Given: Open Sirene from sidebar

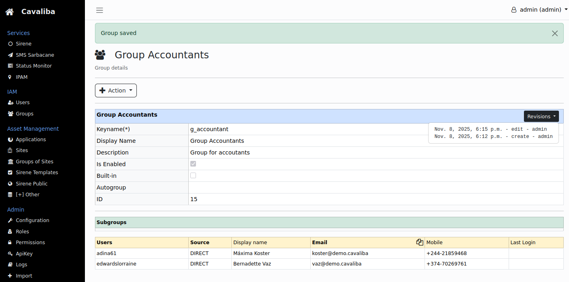Looking at the screenshot, I should 23,44.
